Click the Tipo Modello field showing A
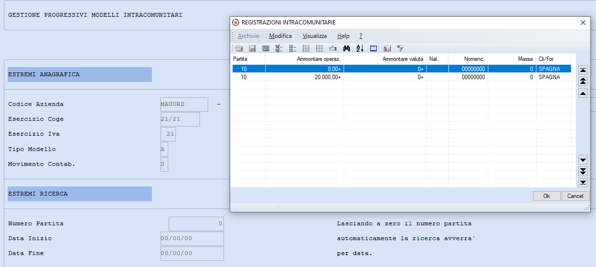596x267 pixels. coord(164,149)
